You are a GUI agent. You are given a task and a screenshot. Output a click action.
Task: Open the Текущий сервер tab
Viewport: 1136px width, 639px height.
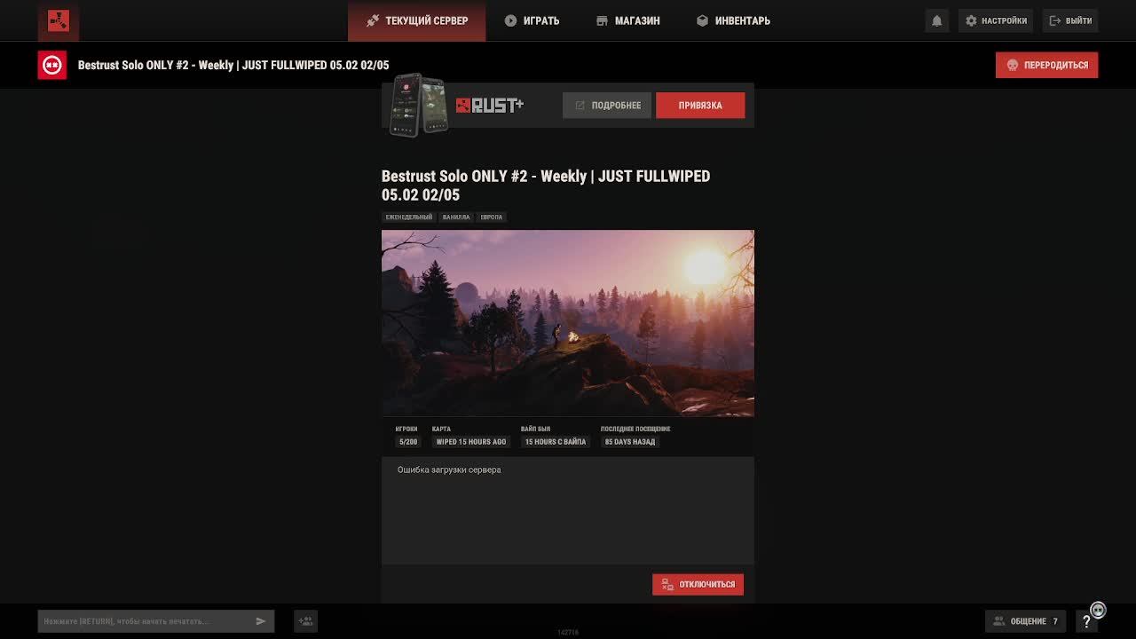click(x=417, y=20)
